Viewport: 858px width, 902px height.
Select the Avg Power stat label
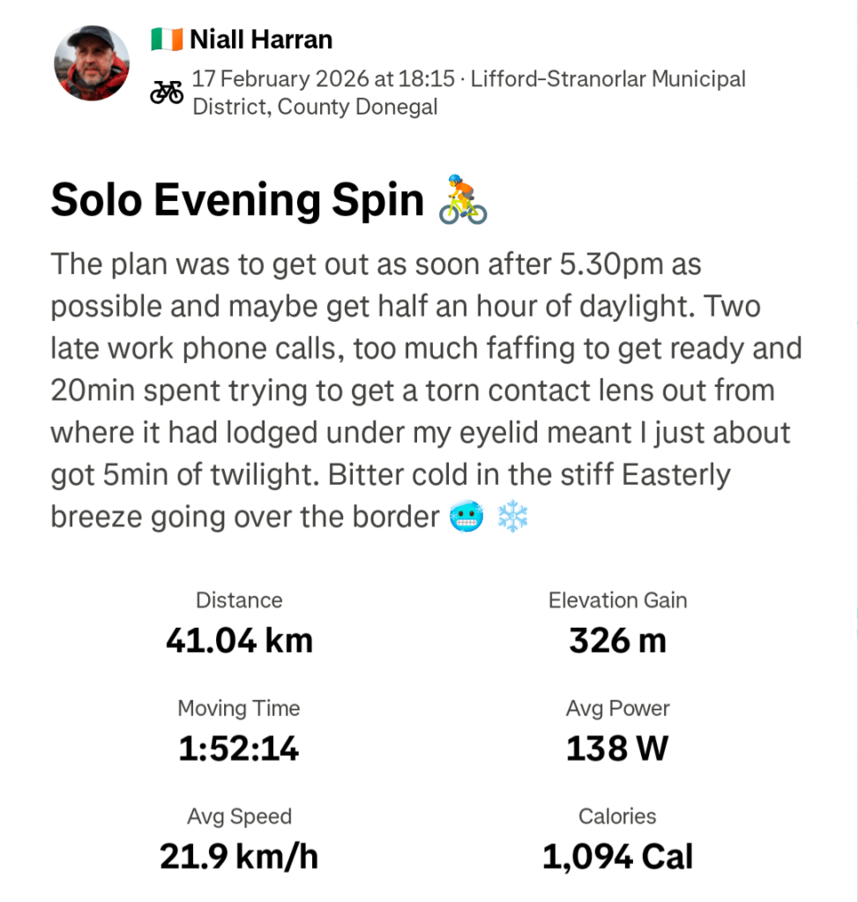coord(617,709)
